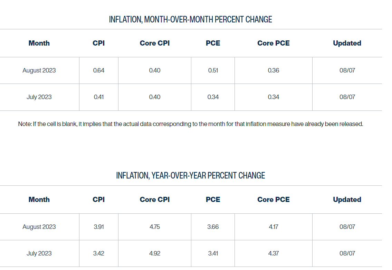This screenshot has height=270, width=392.
Task: Select the July 2023 year-over-year CPI value 3.42
Action: tap(99, 253)
